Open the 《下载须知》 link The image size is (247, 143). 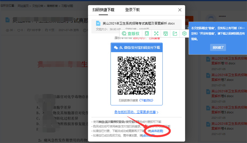point(146,100)
